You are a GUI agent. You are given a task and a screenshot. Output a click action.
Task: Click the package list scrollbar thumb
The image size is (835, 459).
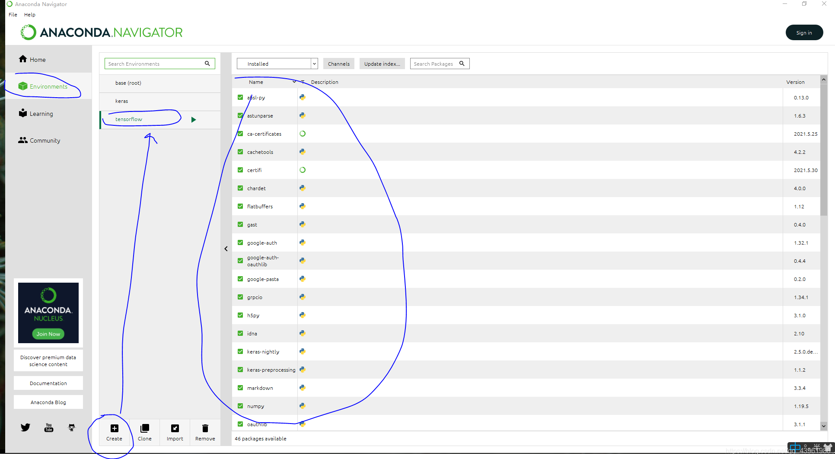[823, 150]
